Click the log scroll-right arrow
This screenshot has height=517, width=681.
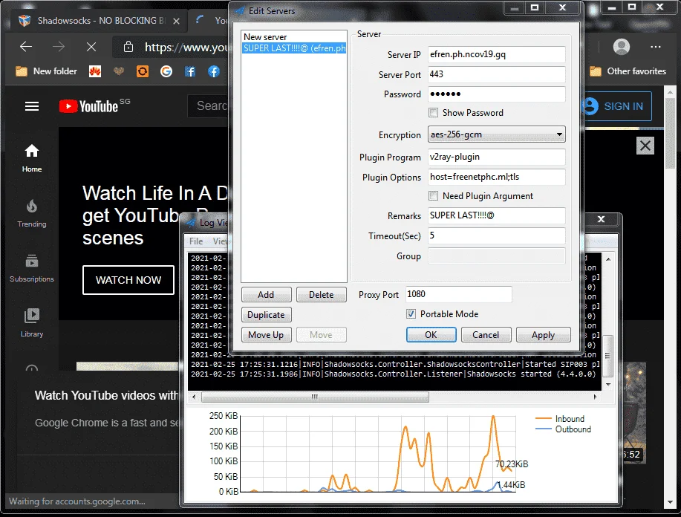(x=595, y=397)
